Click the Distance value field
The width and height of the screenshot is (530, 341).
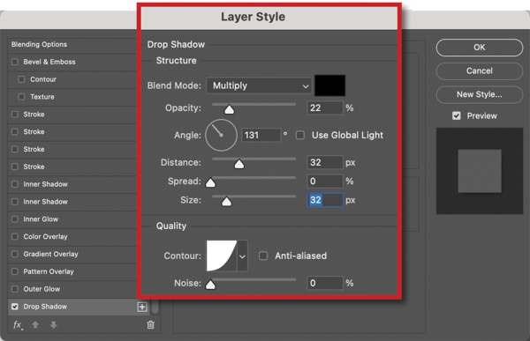(x=325, y=163)
